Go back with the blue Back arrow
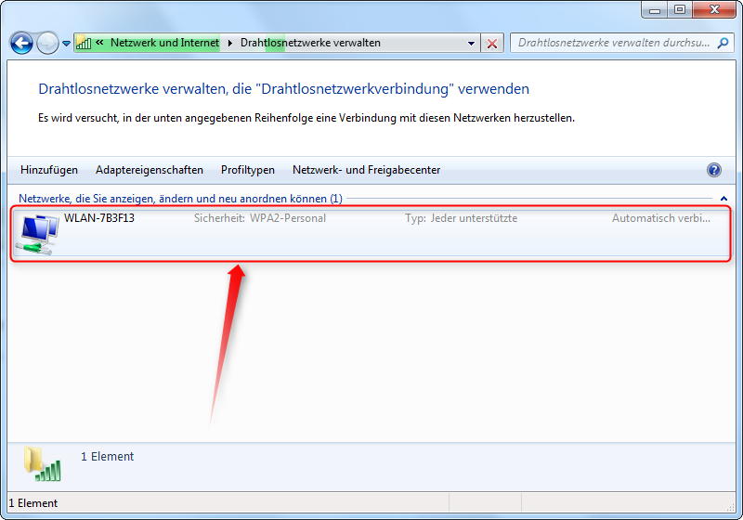Viewport: 743px width, 520px height. click(x=21, y=43)
